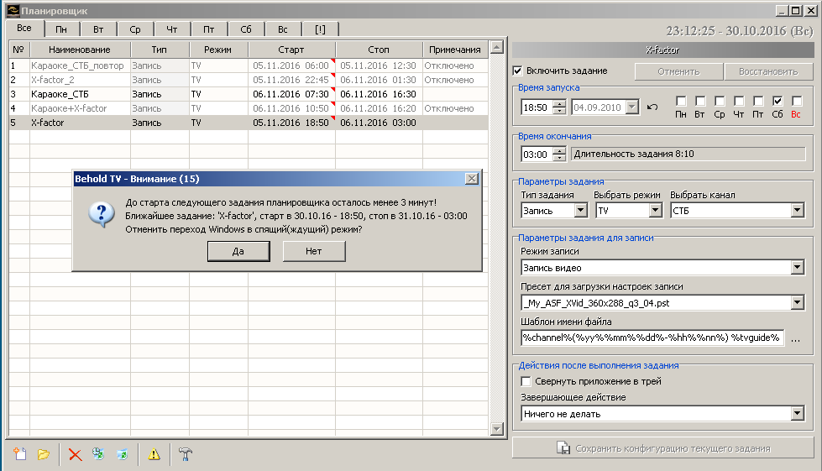Viewport: 822px width, 471px height.
Task: Click the 'Шаблон имени файла' text field
Action: point(652,338)
